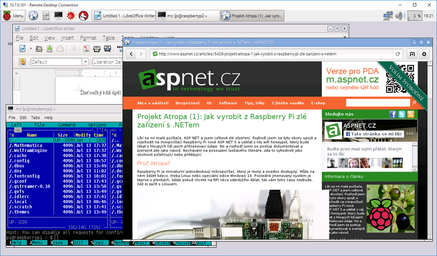Open the file manager cabinet icon
Screen dimensions: 437x256
coord(46,16)
